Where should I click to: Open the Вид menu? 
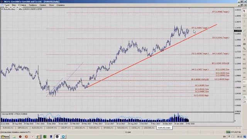click(x=14, y=5)
